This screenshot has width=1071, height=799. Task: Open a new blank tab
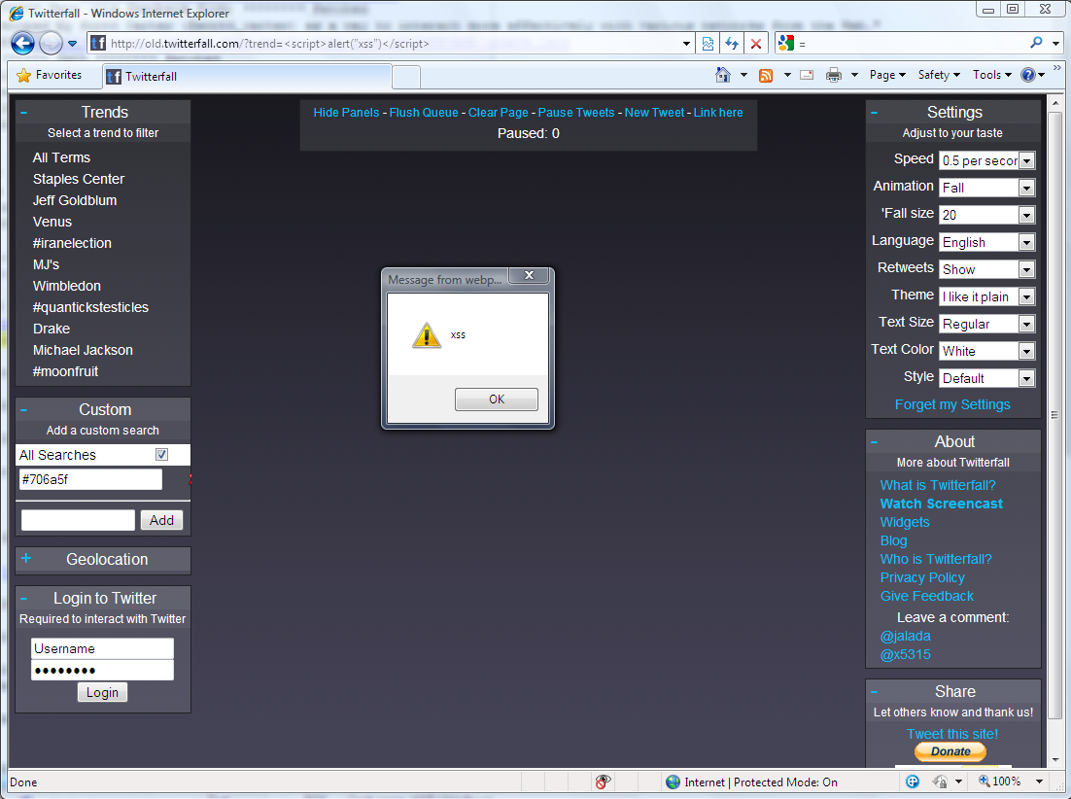(406, 77)
